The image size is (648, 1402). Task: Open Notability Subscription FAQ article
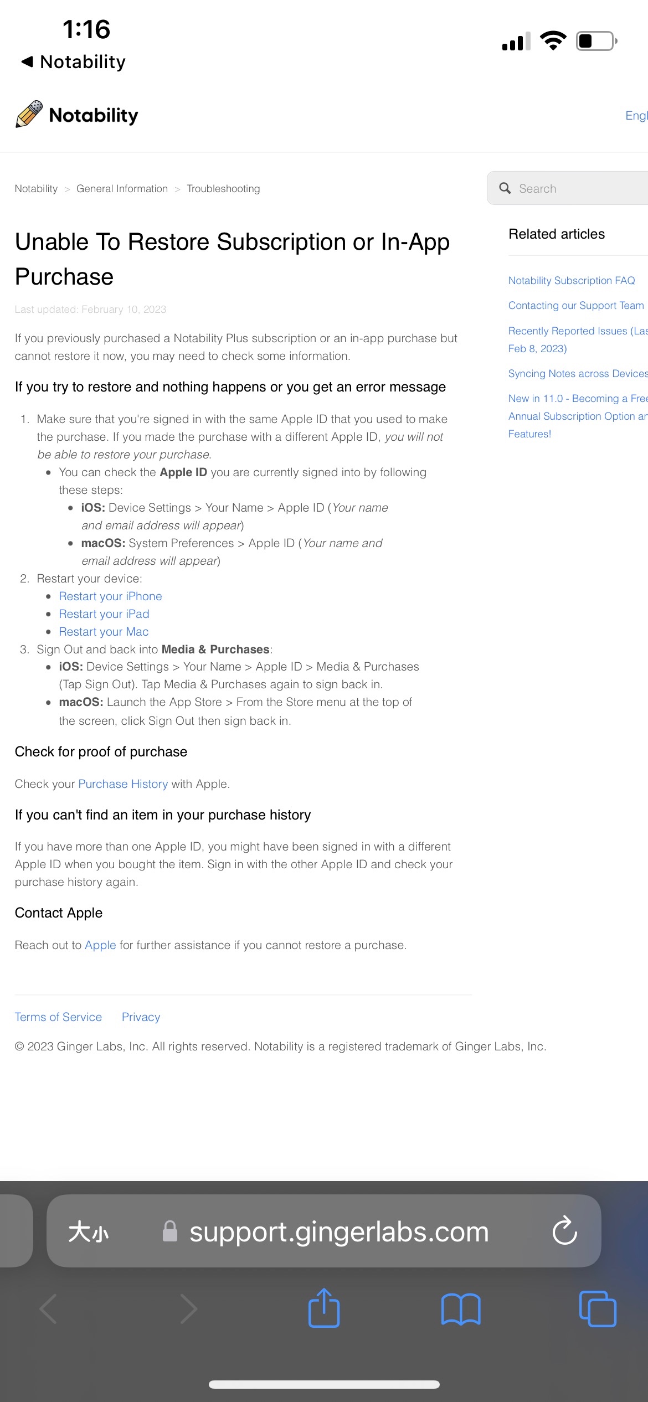click(x=572, y=281)
